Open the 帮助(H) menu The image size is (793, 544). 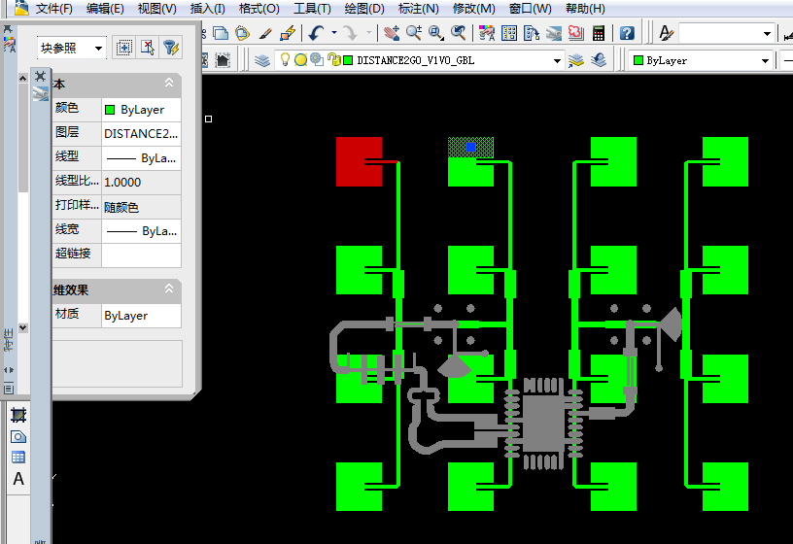(585, 9)
